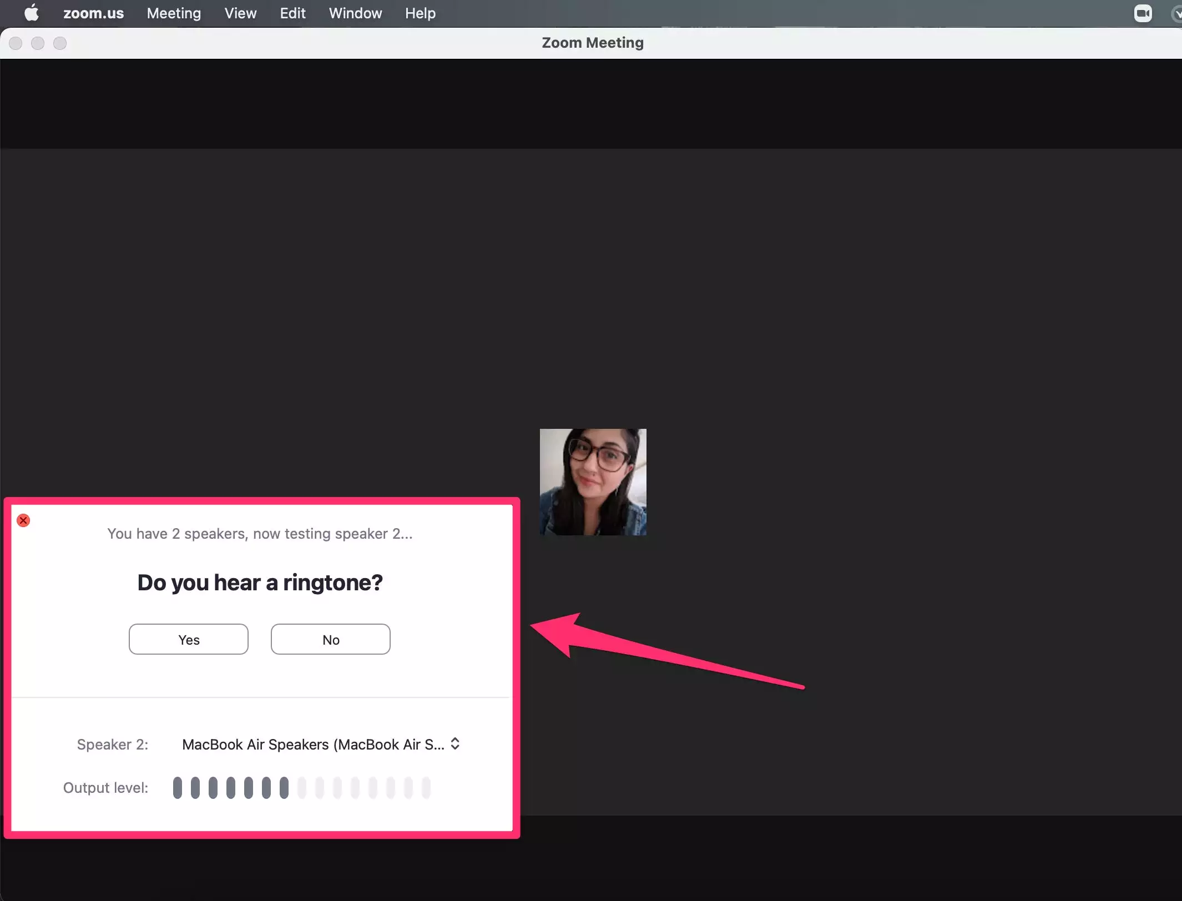Open the View menu
Screen dimensions: 1182x901
[240, 13]
